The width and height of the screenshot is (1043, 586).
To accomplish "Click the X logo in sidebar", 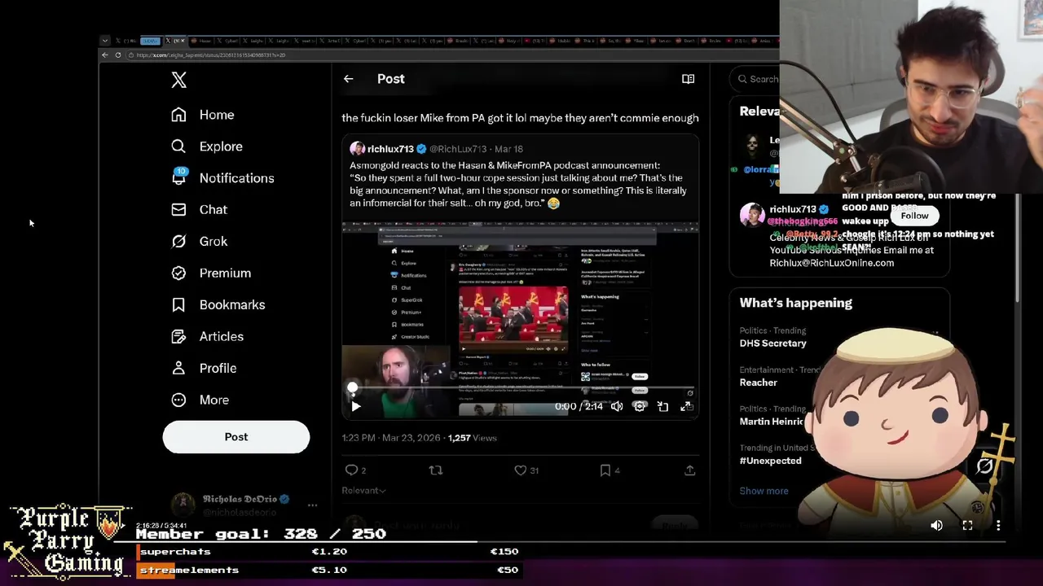I will click(178, 80).
